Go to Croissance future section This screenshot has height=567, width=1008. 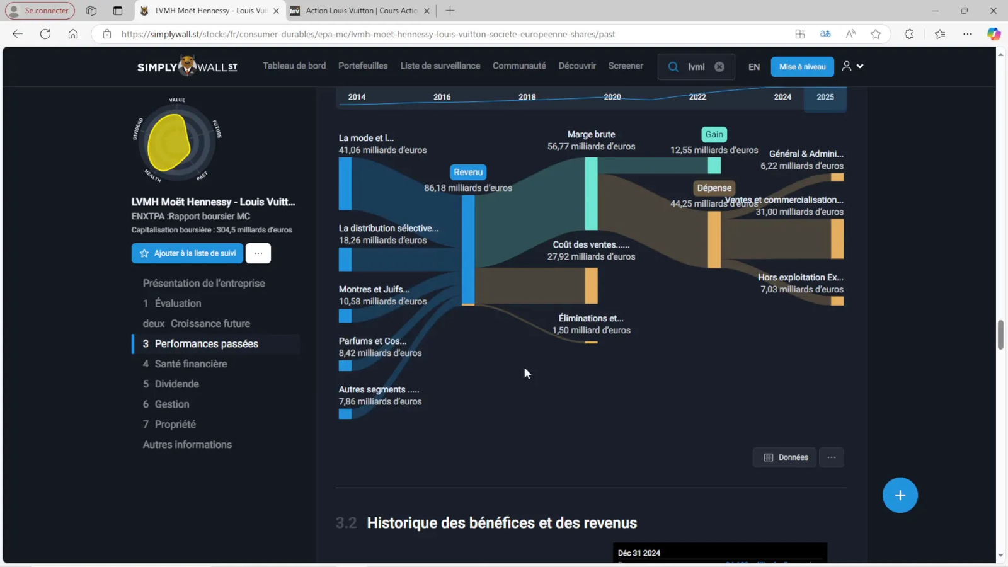click(196, 323)
